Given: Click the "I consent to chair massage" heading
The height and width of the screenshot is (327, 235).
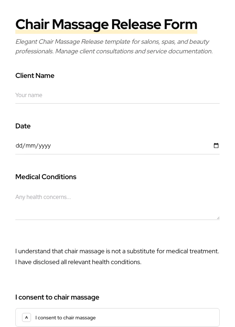Looking at the screenshot, I should pyautogui.click(x=57, y=297).
